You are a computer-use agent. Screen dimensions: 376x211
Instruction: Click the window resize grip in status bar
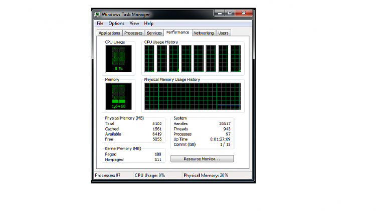point(250,177)
